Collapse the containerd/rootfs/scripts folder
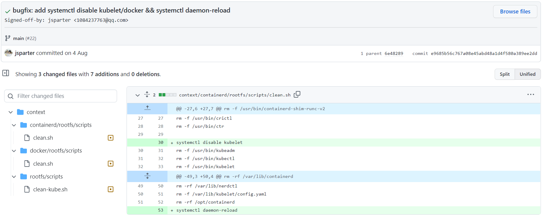This screenshot has height=217, width=543. (x=14, y=125)
